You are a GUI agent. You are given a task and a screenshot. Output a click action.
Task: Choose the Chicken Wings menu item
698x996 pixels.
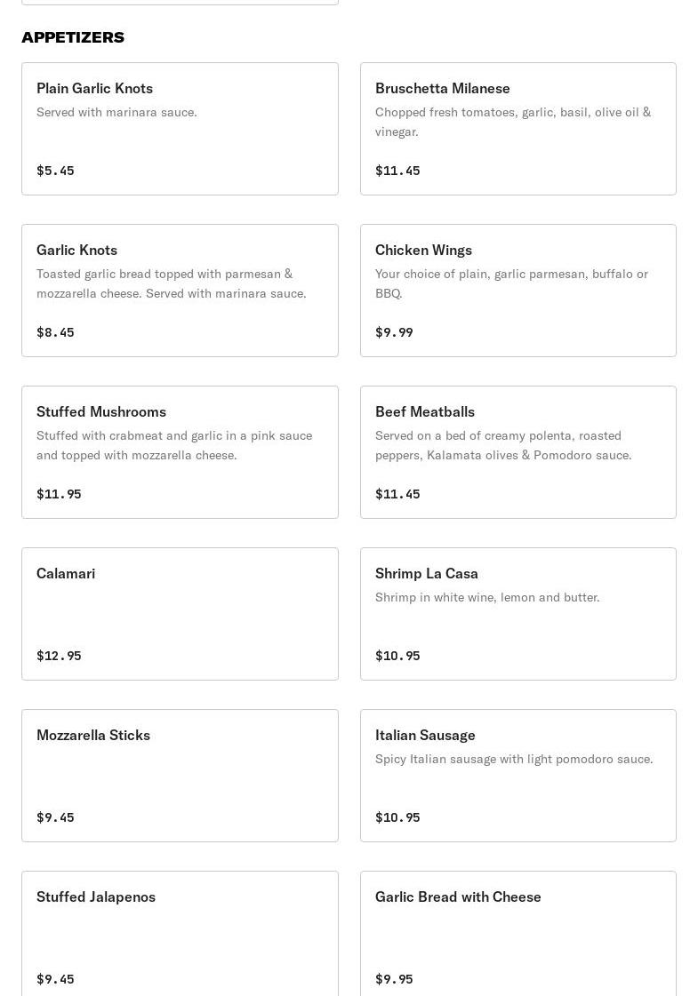[x=517, y=291]
